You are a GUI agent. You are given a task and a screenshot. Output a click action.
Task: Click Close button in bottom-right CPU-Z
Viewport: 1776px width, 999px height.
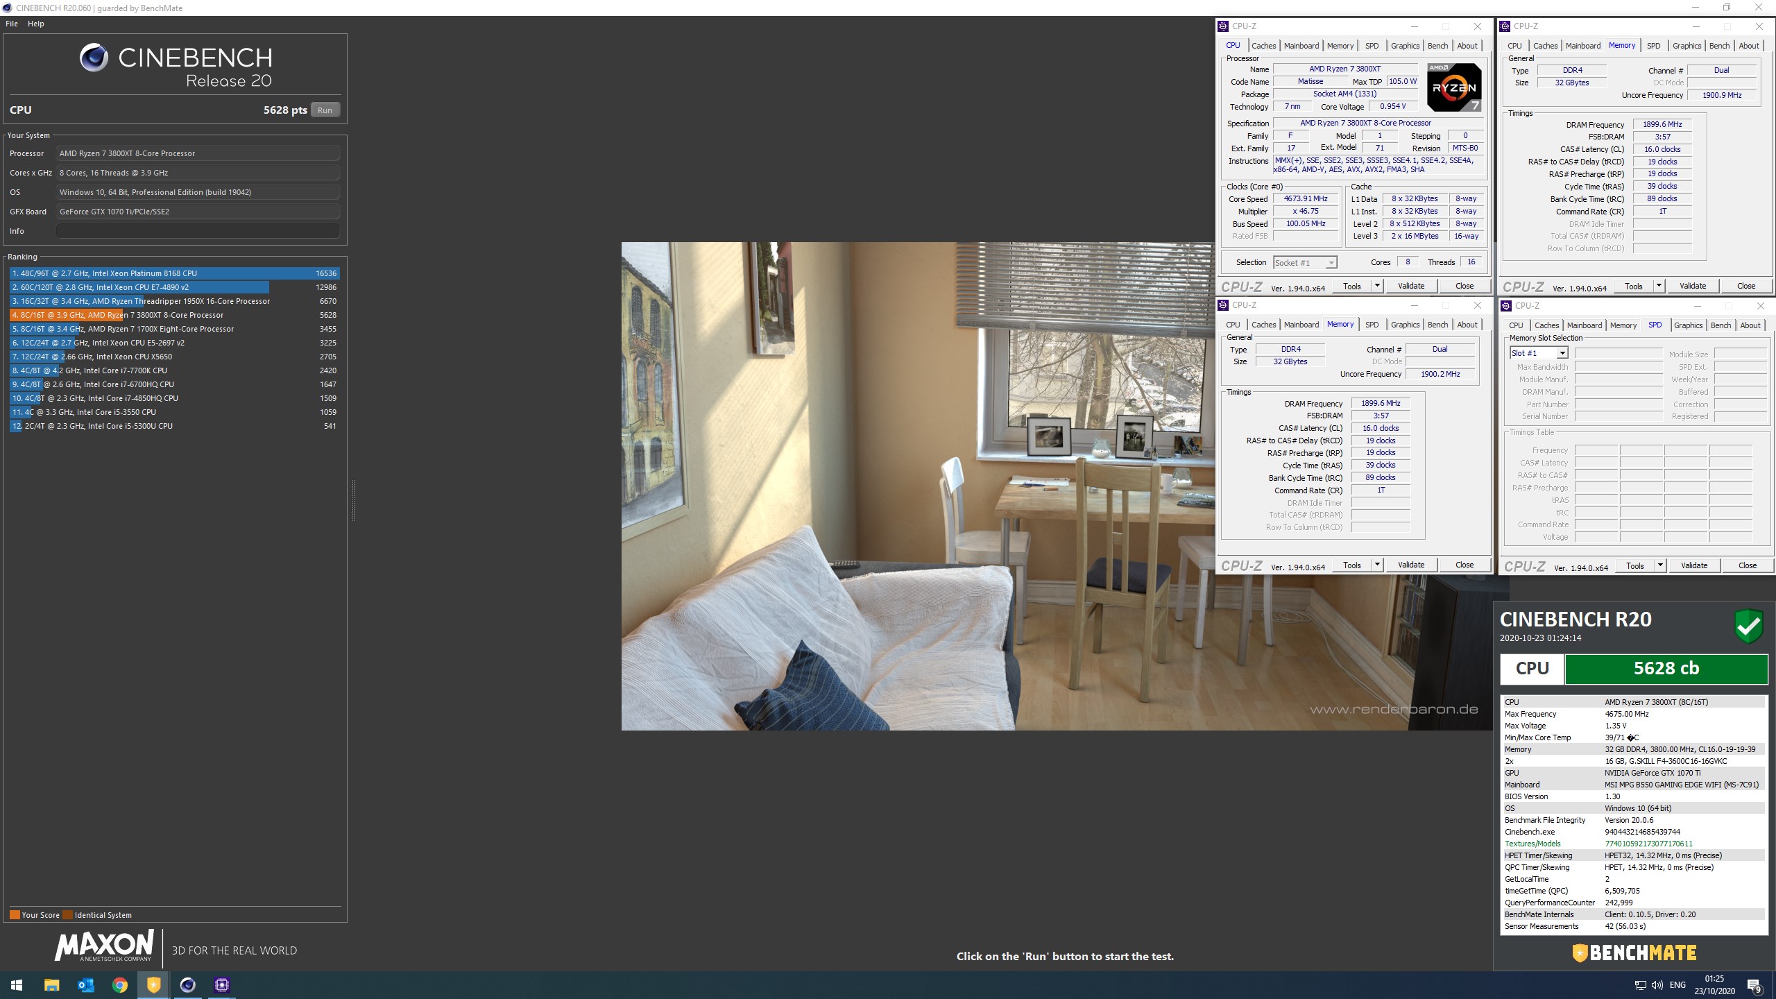click(x=1747, y=565)
